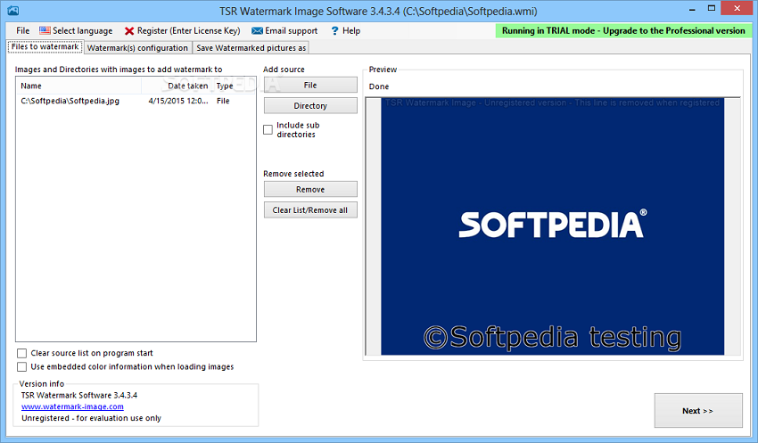
Task: Open the www.watermark-image.com link
Action: 72,406
